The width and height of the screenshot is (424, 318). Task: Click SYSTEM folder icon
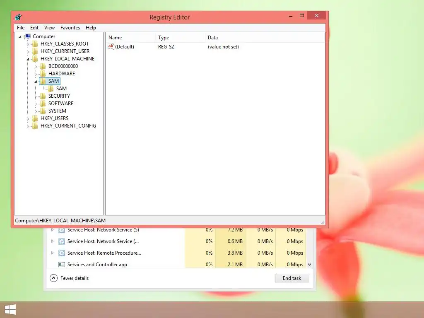click(x=43, y=111)
